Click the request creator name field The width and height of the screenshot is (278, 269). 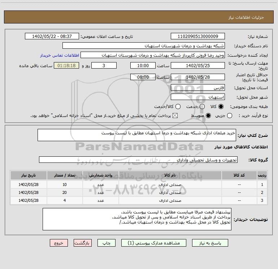coord(153,55)
